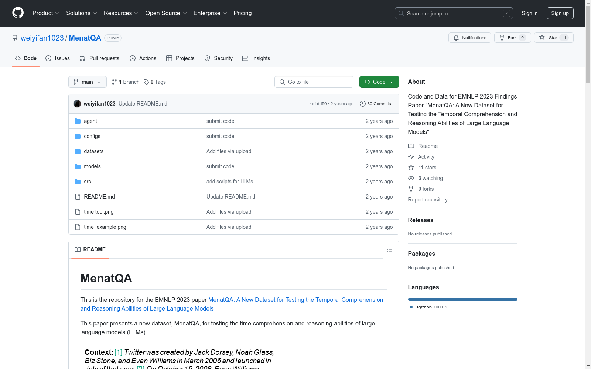
Task: Click the fork icon beside 0 forks
Action: tap(411, 189)
